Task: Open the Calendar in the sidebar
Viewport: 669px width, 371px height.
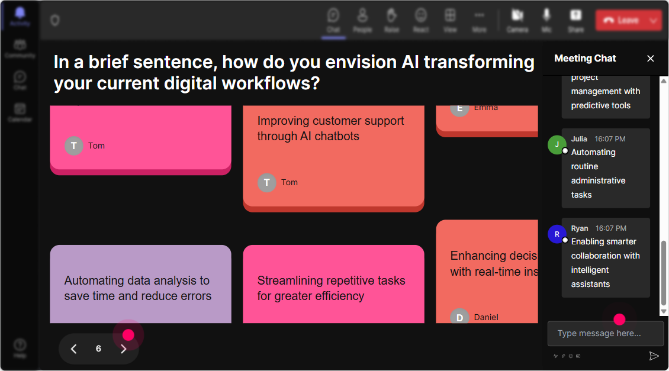Action: 20,112
